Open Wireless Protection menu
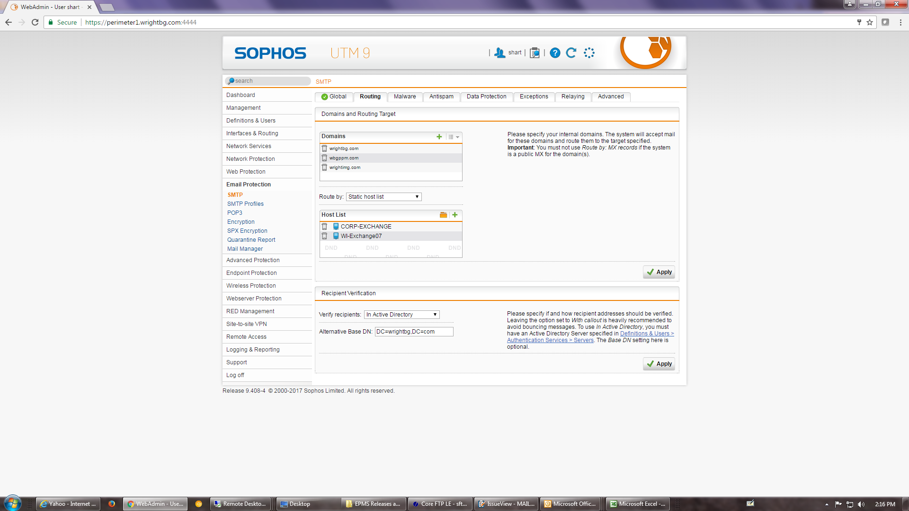 pyautogui.click(x=267, y=286)
